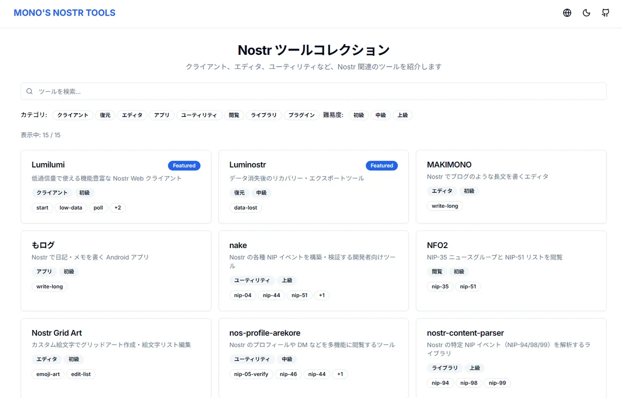Open the nostr-content-parser card title
This screenshot has width=622, height=398.
466,333
